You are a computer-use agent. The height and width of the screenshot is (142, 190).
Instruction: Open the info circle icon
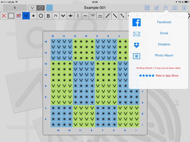(x=184, y=8)
